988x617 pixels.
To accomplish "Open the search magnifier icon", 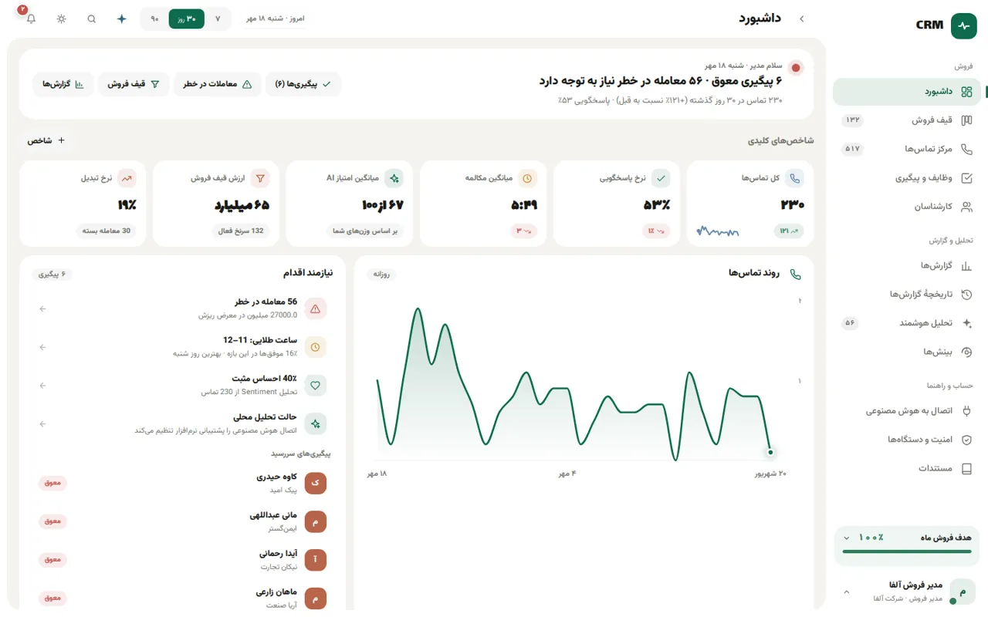I will point(92,19).
